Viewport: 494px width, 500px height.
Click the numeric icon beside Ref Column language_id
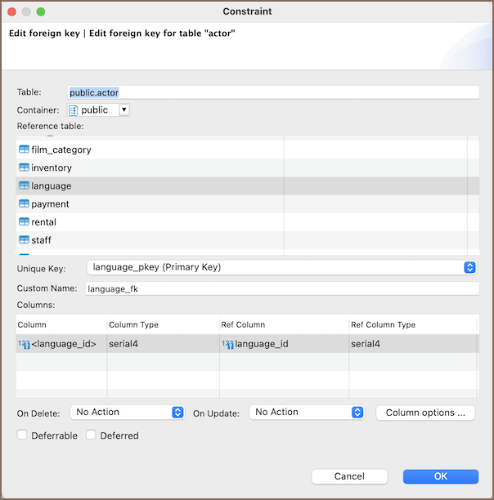point(227,344)
